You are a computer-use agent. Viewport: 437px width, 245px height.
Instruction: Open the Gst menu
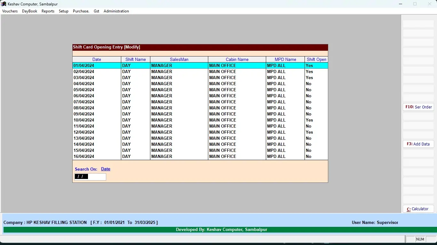(x=97, y=11)
